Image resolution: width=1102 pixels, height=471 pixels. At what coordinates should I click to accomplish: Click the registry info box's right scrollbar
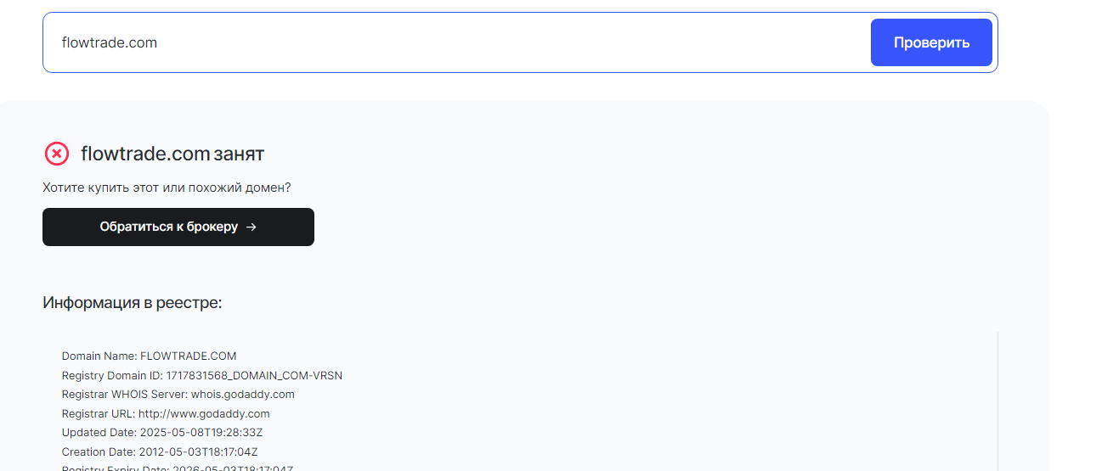[x=997, y=399]
